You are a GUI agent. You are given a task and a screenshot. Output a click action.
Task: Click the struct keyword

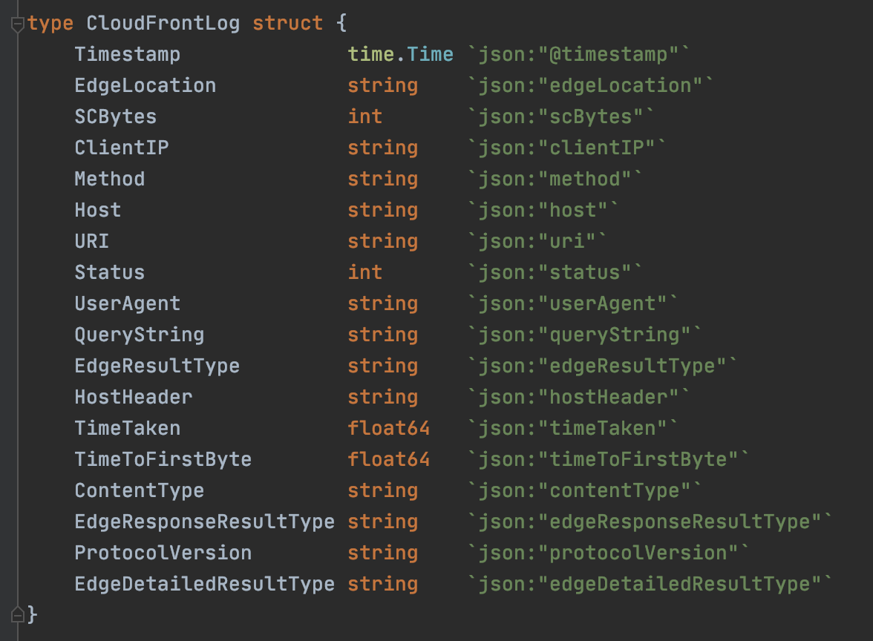(x=288, y=24)
